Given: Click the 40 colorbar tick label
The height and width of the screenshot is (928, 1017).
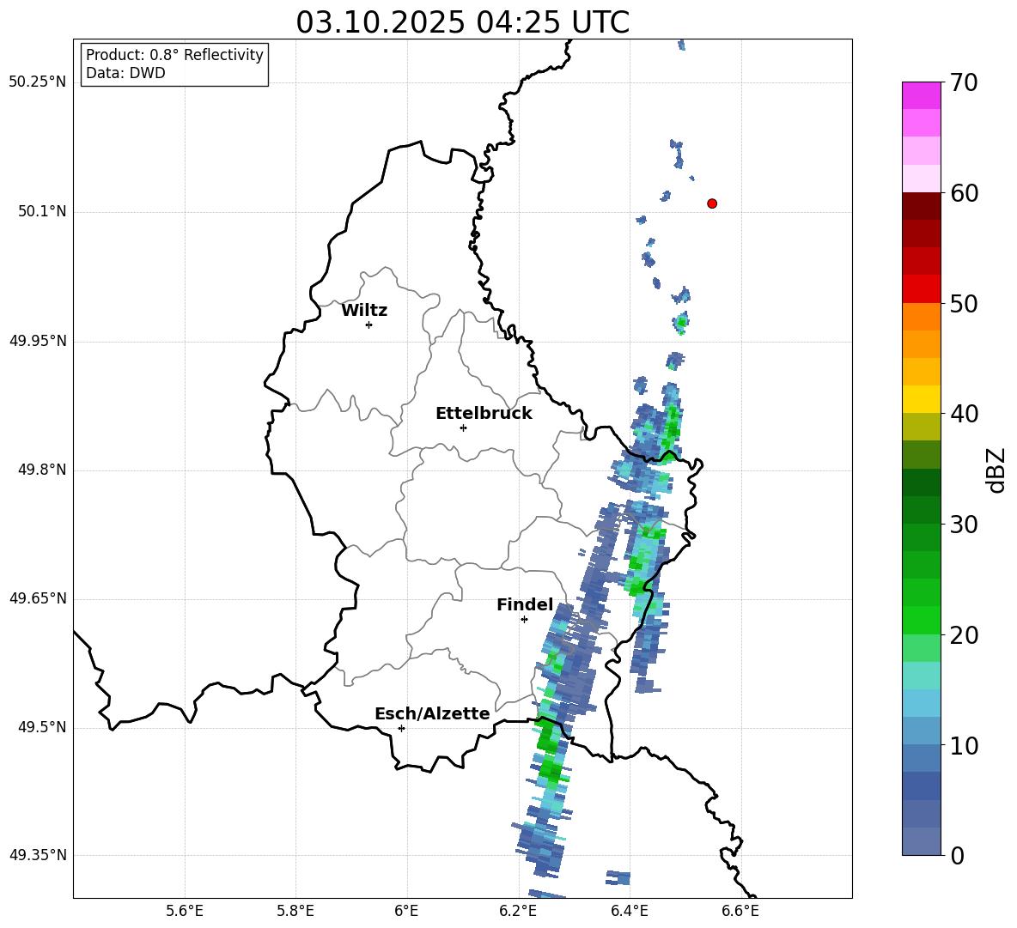Looking at the screenshot, I should pos(964,414).
